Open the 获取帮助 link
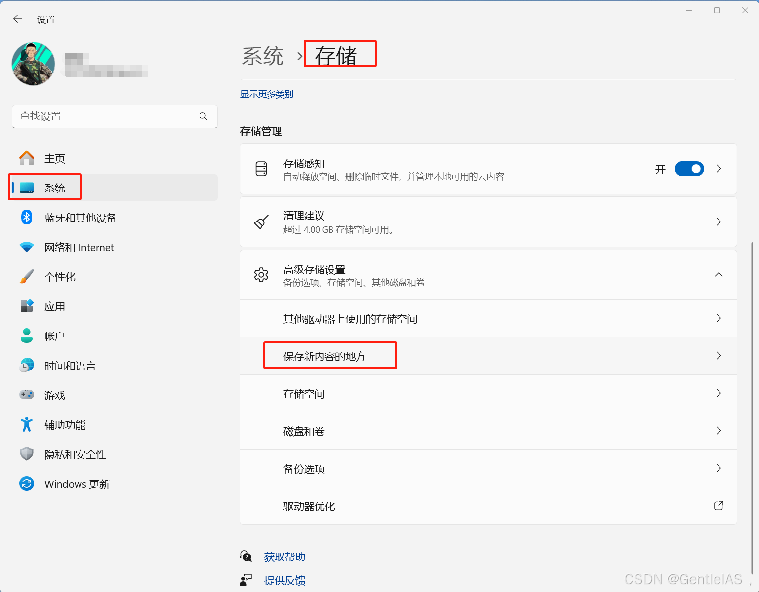 tap(284, 556)
